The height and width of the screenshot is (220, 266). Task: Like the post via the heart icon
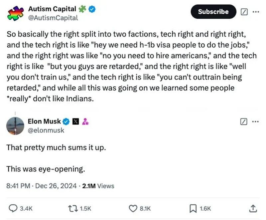tap(133, 208)
